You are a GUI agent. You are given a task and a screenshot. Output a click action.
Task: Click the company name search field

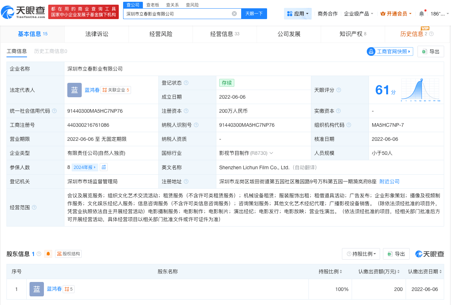click(178, 14)
